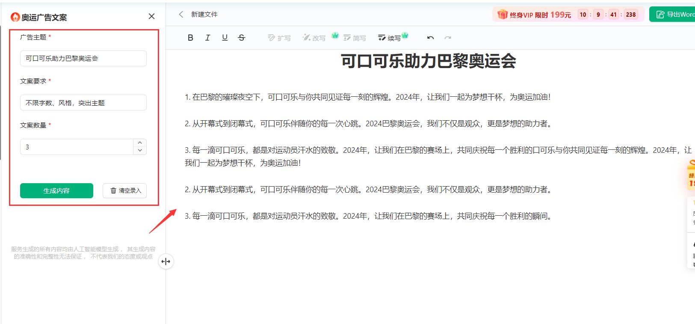The height and width of the screenshot is (324, 695).
Task: Apply strikethrough formatting
Action: tap(242, 38)
